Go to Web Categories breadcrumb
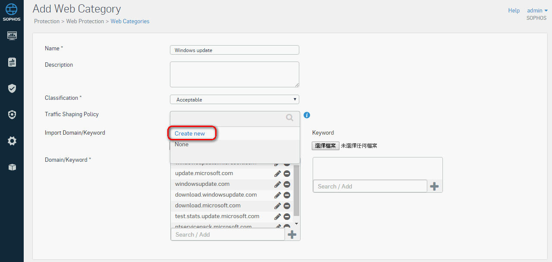 coord(130,21)
